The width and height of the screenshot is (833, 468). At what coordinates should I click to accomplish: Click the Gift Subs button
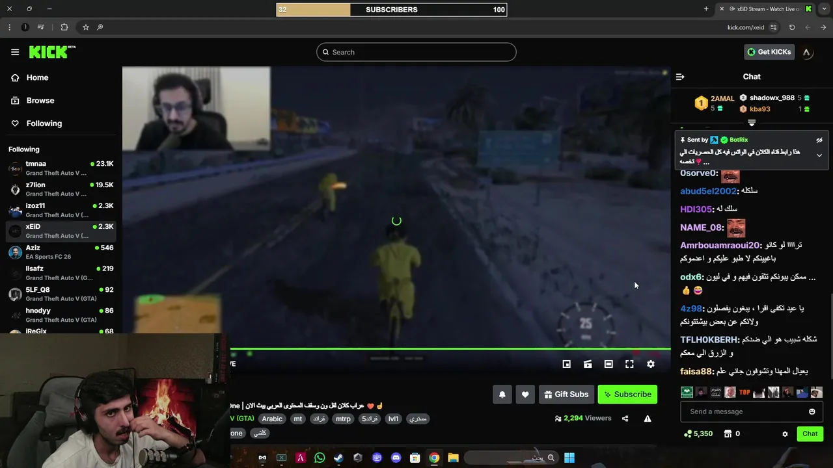[566, 394]
